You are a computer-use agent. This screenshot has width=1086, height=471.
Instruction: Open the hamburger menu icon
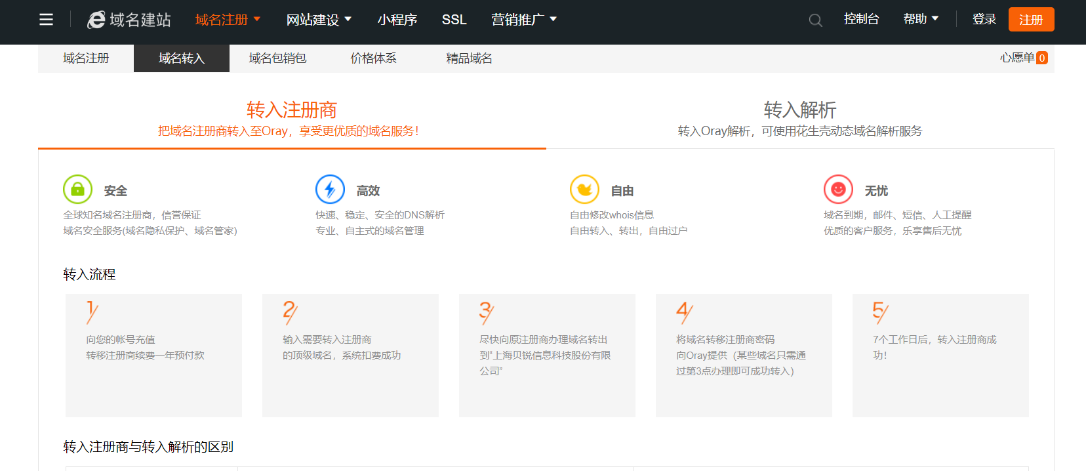coord(46,20)
